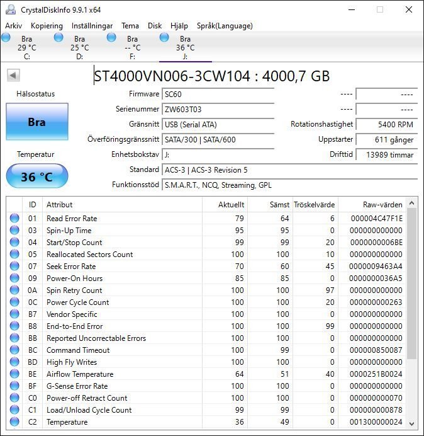
Task: Click the attribute list scrollbar thumb
Action: click(412, 284)
